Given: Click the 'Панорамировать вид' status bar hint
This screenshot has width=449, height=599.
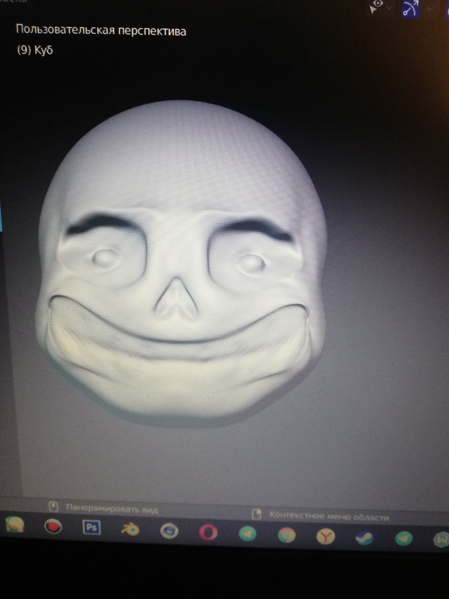Looking at the screenshot, I should pyautogui.click(x=112, y=509).
